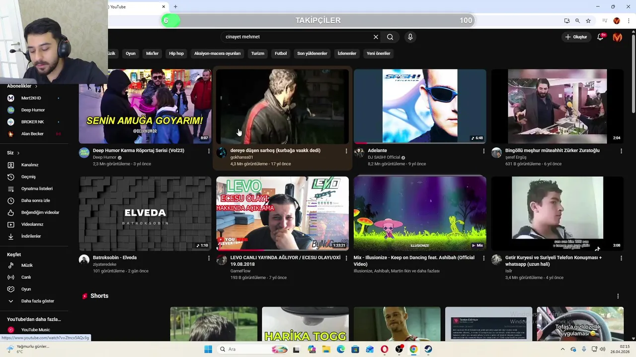Viewport: 636px width, 357px height.
Task: Open the Deep Humor subscription channel
Action: [x=34, y=110]
